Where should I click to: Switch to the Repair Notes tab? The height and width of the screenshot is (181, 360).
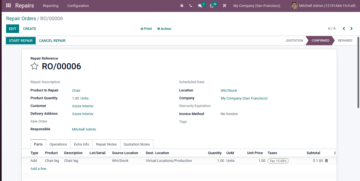coord(106,144)
